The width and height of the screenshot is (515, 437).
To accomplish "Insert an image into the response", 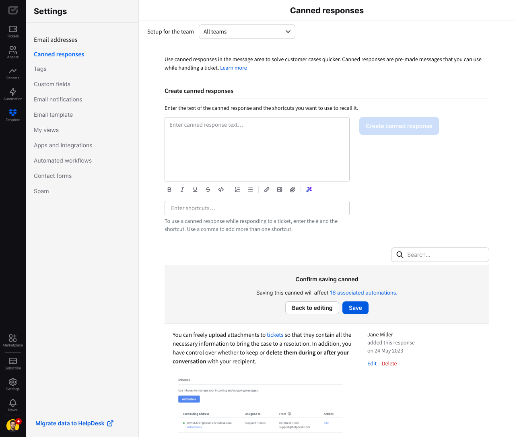I will tap(280, 190).
